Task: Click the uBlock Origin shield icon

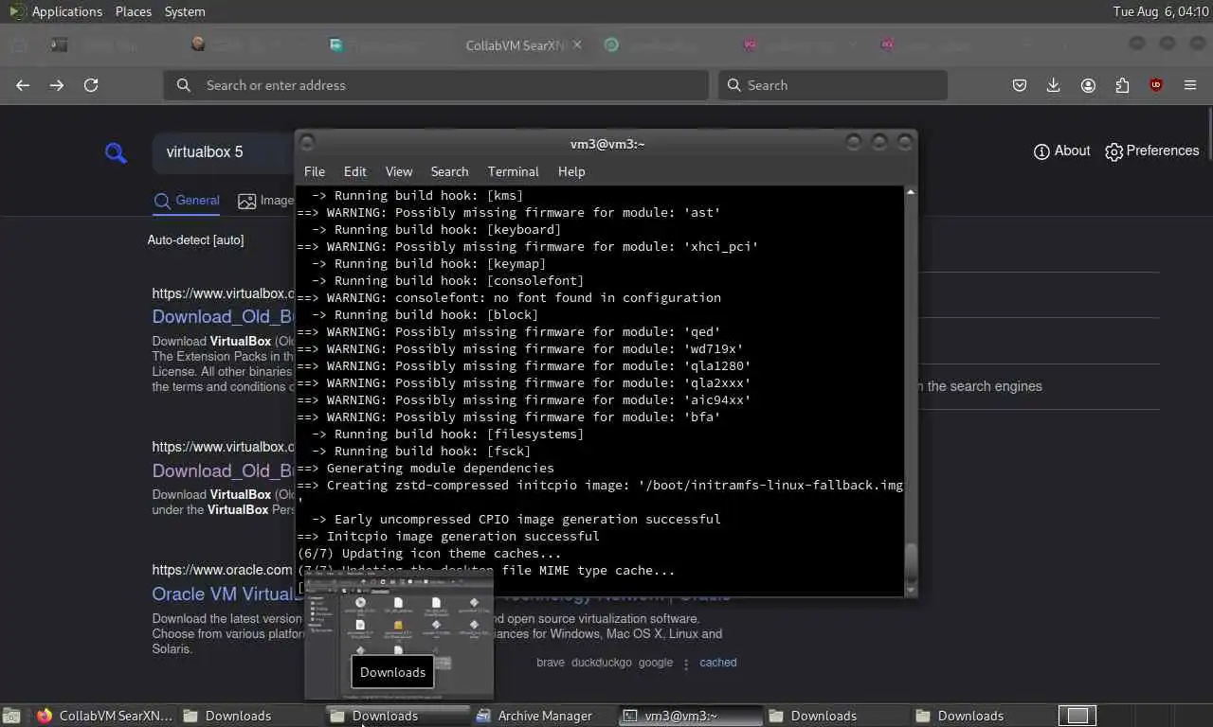Action: [x=1156, y=85]
